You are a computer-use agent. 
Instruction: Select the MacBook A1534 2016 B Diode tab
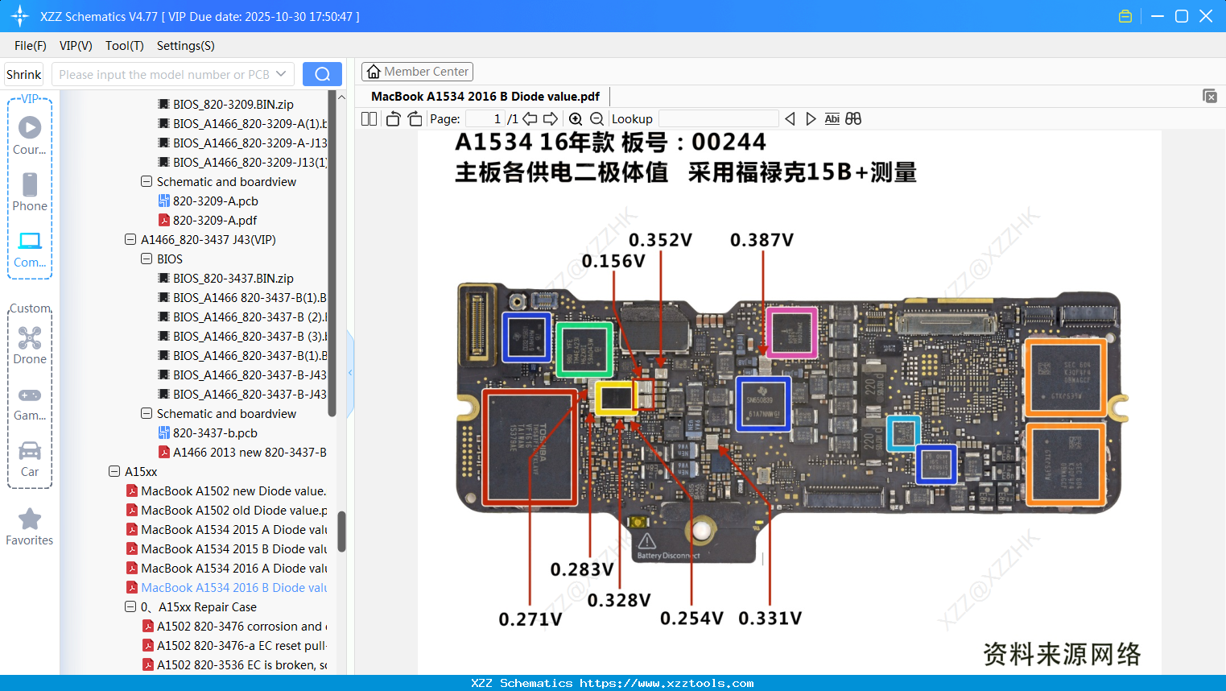click(x=485, y=97)
